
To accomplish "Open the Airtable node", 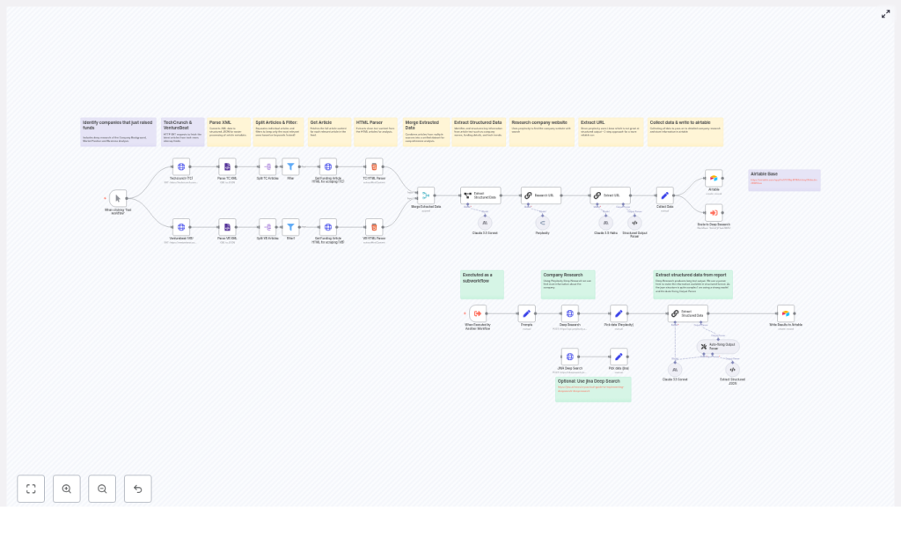I will click(714, 178).
